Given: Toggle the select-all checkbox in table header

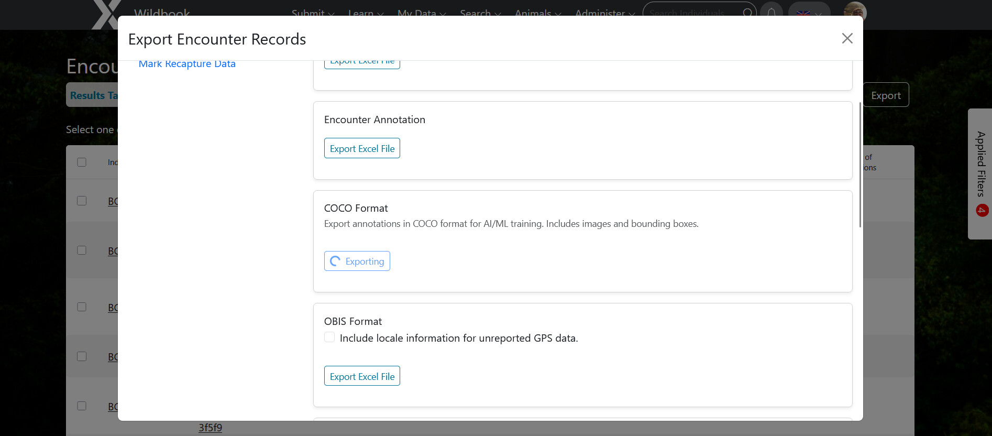Looking at the screenshot, I should (82, 162).
